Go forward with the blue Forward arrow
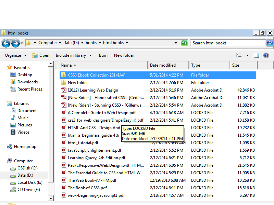 tap(15, 43)
